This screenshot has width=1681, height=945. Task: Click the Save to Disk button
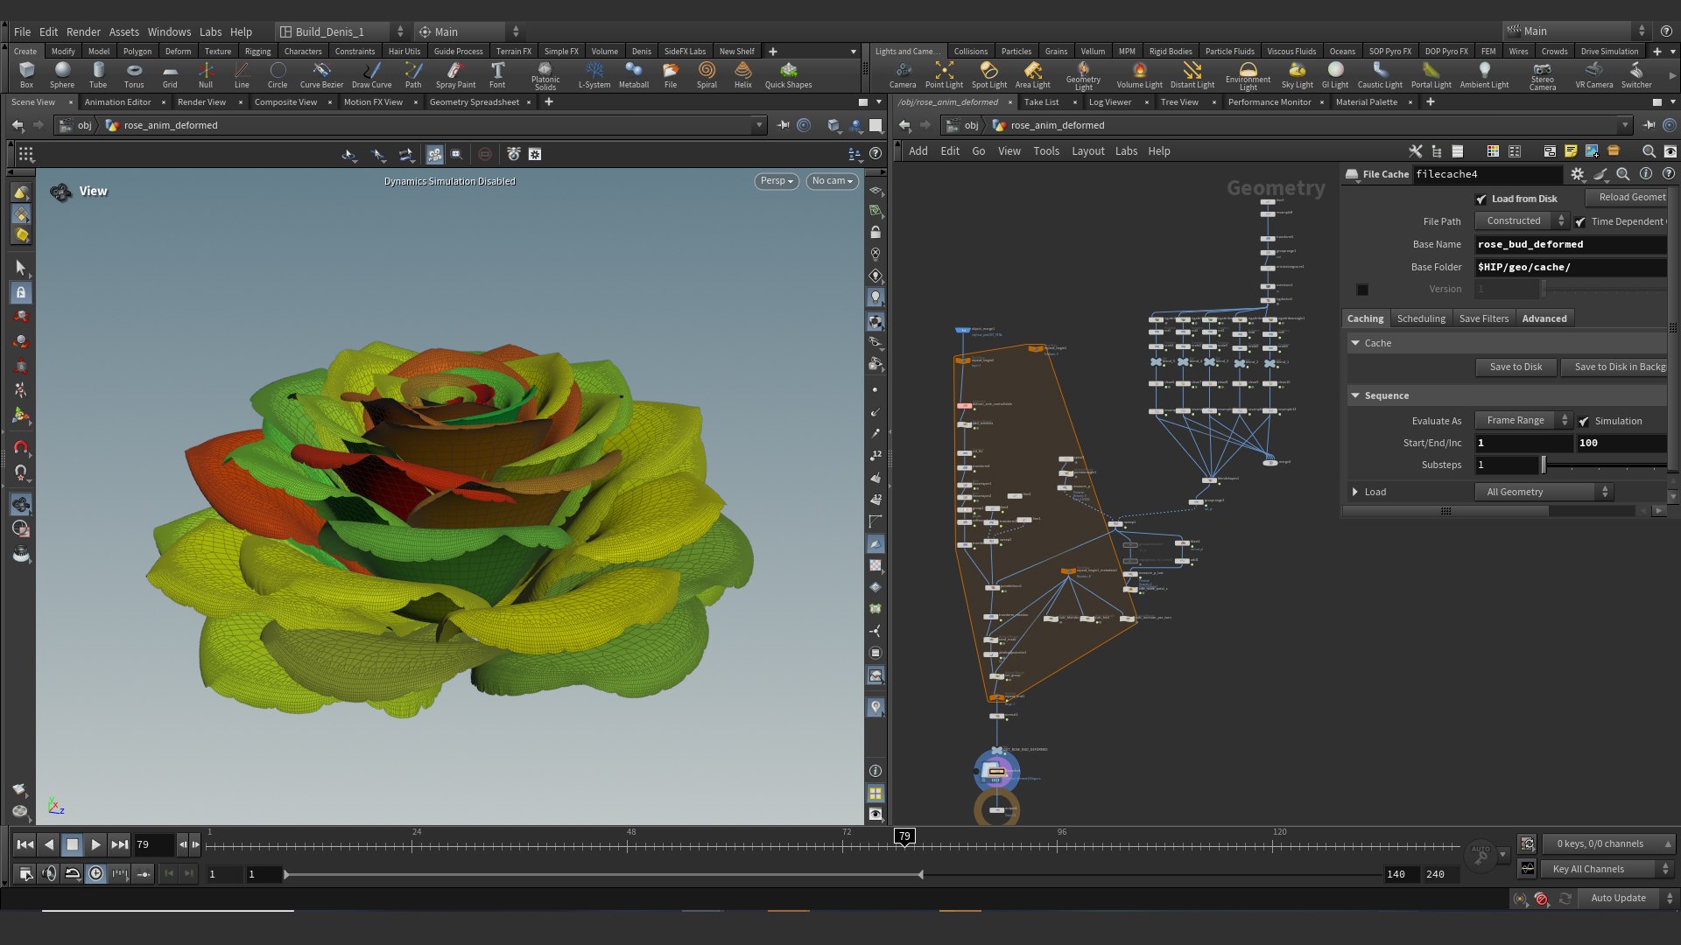click(x=1516, y=367)
